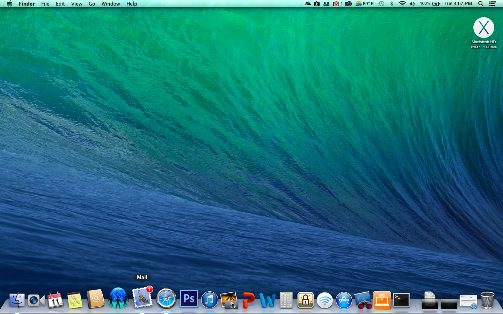This screenshot has width=503, height=314.
Task: Open the Gmail notifier showing 1 unread
Action: 338,4
